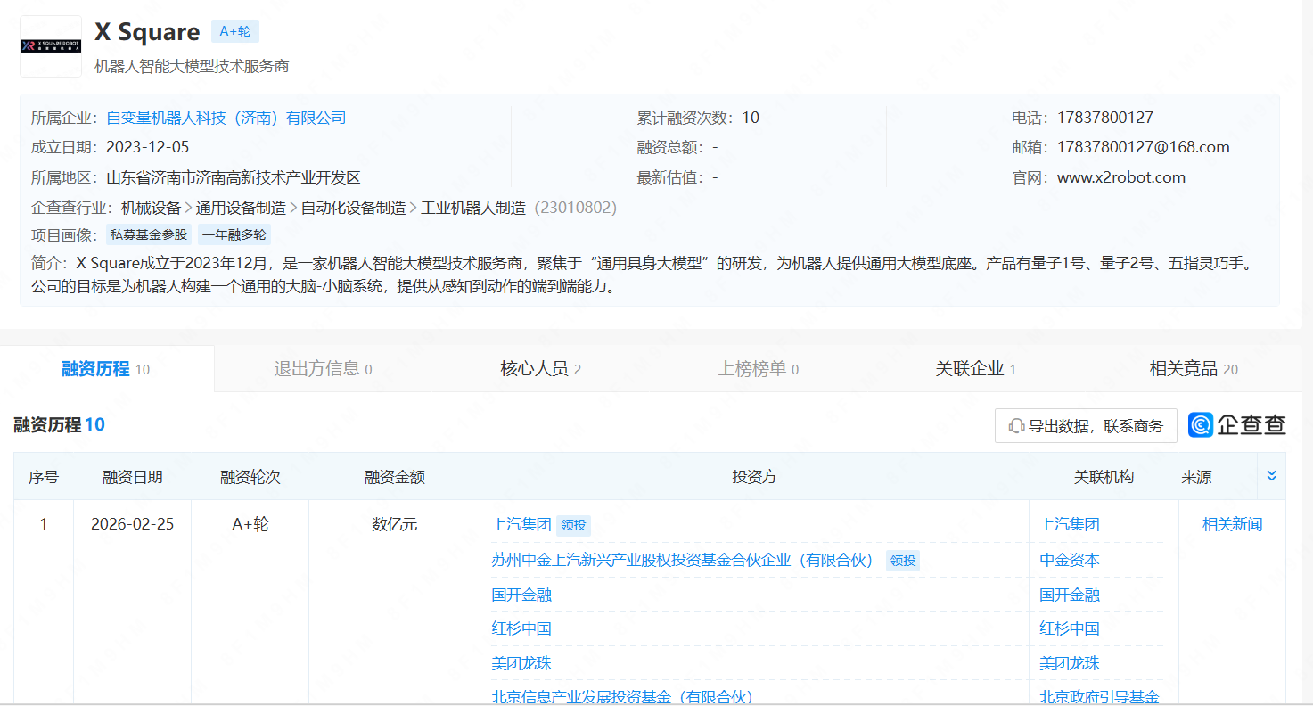Open 中金资本 in the 关联机构 column
The height and width of the screenshot is (706, 1313).
1069,560
